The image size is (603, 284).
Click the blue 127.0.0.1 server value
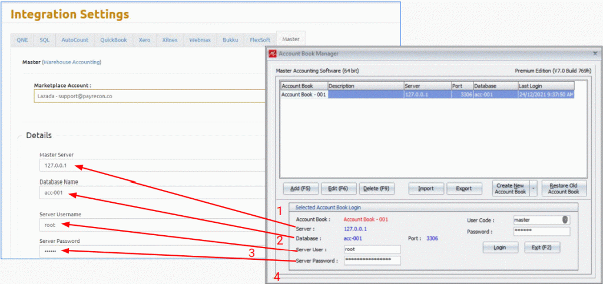pyautogui.click(x=355, y=229)
